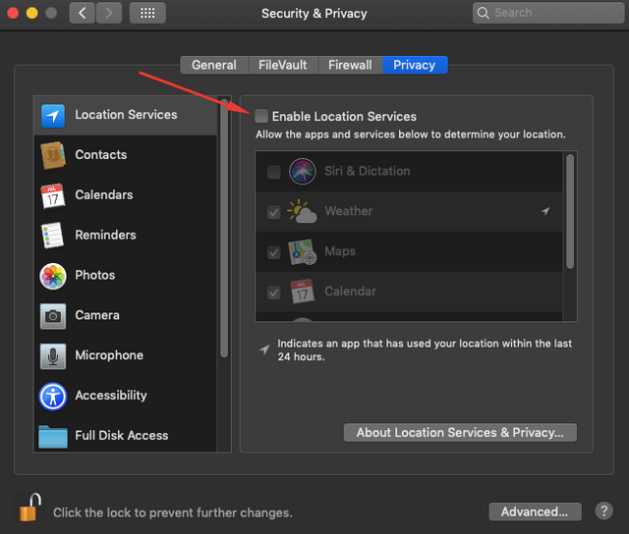The width and height of the screenshot is (629, 534).
Task: Click the Camera icon in sidebar
Action: (x=53, y=316)
